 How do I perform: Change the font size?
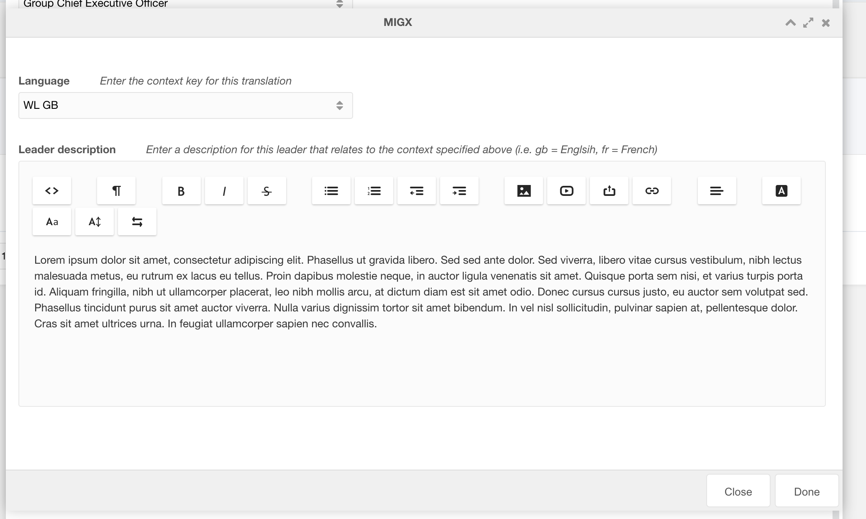click(95, 221)
